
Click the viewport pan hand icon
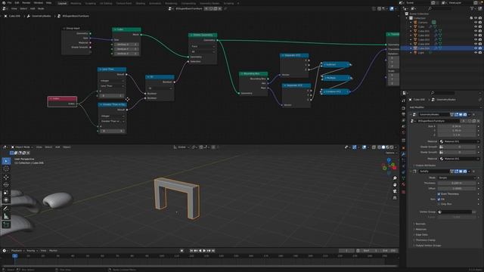[x=395, y=184]
